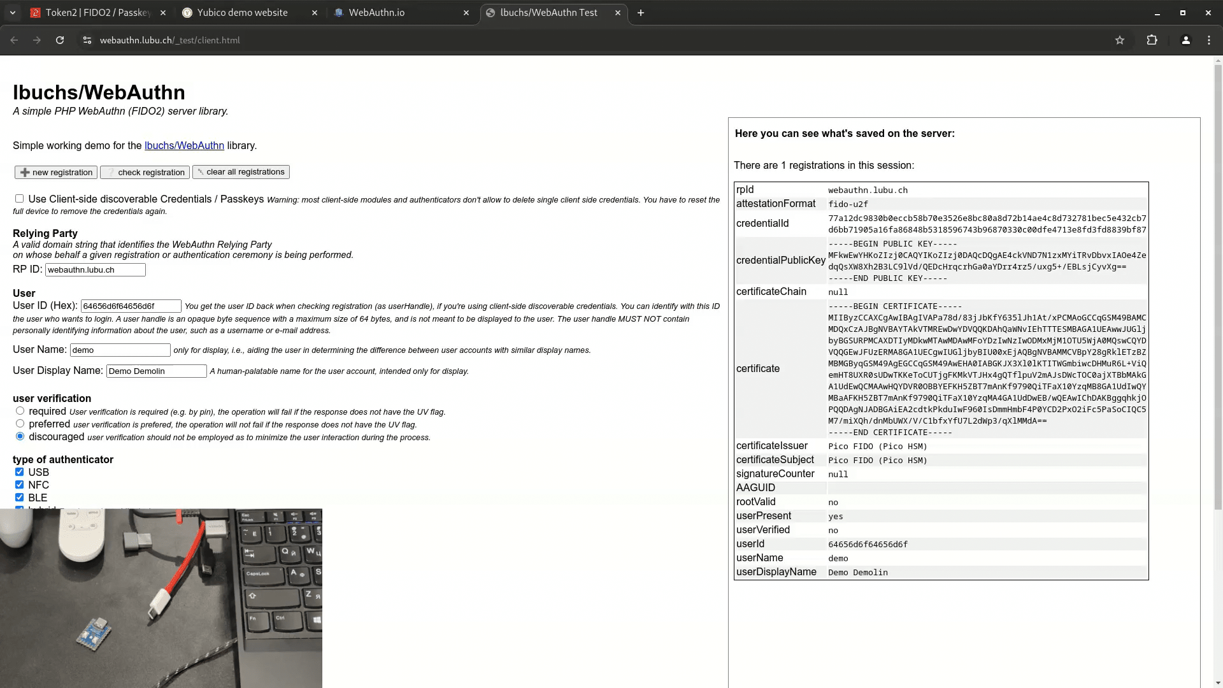Uncheck the USB authenticator checkbox
Image resolution: width=1223 pixels, height=688 pixels.
[19, 472]
